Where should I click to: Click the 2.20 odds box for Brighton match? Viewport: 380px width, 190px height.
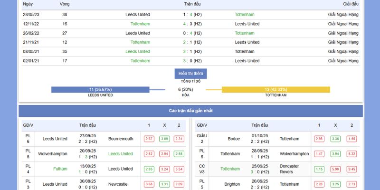click(x=319, y=184)
